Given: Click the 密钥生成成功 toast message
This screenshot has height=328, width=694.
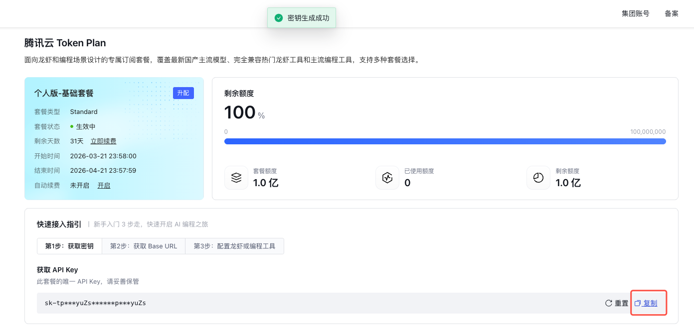Looking at the screenshot, I should pos(302,18).
